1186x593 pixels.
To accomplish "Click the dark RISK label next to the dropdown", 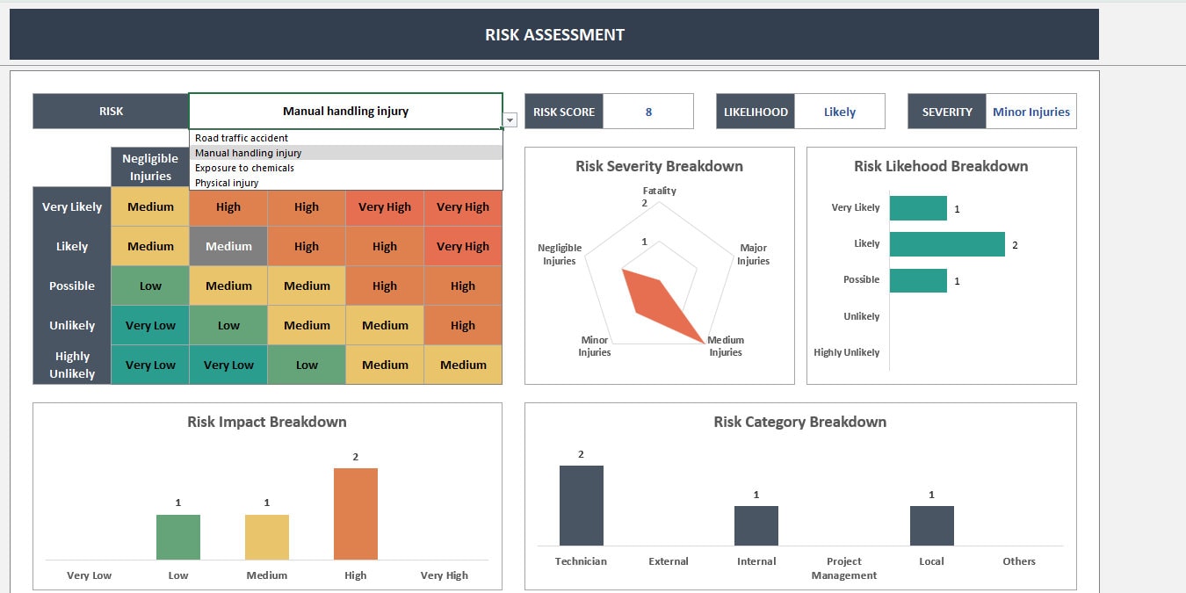I will tap(111, 111).
